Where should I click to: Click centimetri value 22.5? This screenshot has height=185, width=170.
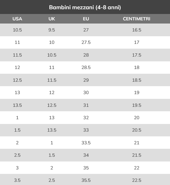(x=137, y=180)
